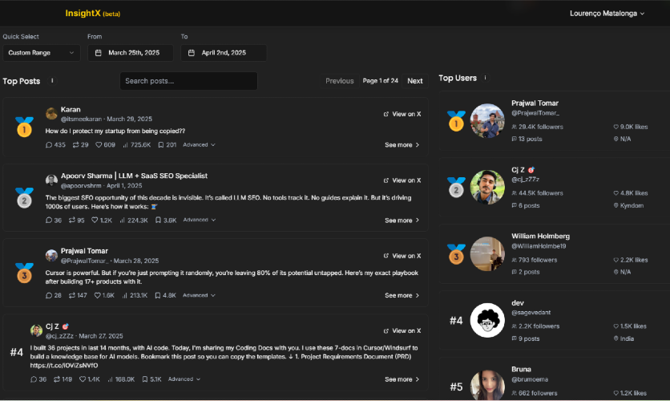Open Apoorv Sharma's post via View on X
The height and width of the screenshot is (401, 670).
point(402,180)
